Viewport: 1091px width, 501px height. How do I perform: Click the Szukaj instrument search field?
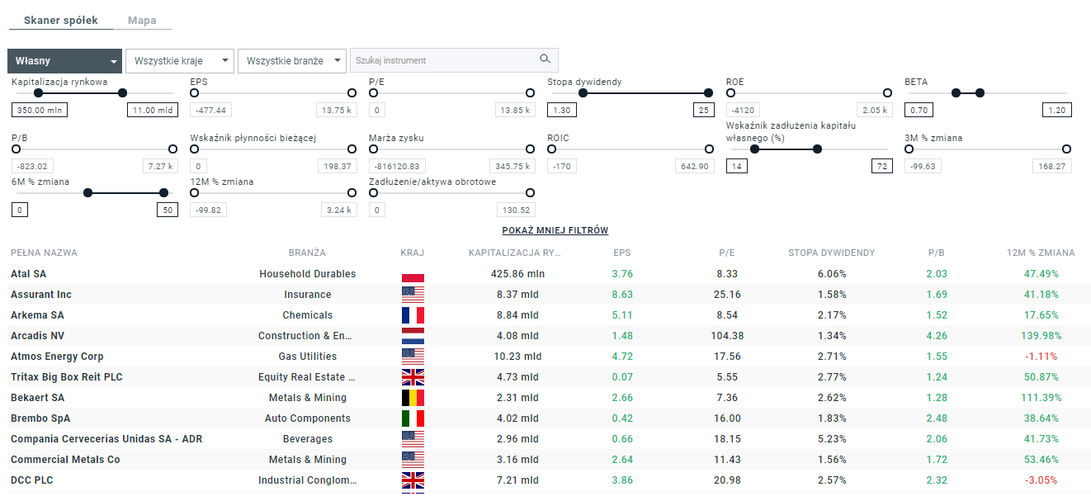pyautogui.click(x=455, y=60)
